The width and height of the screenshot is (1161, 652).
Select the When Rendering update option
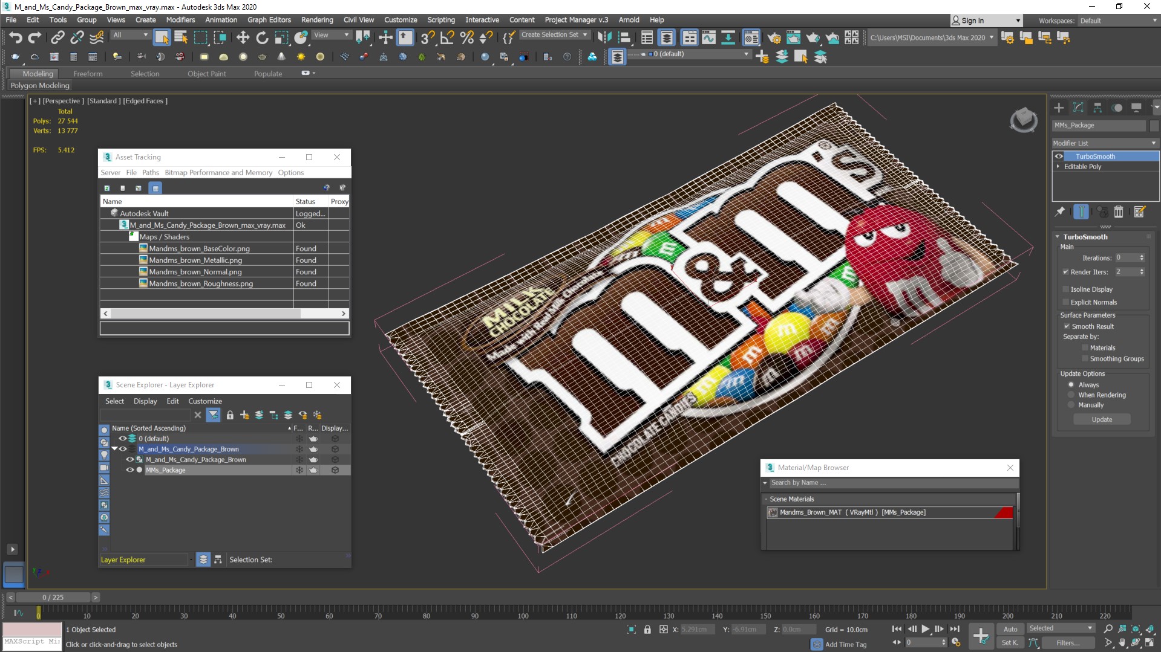(1071, 395)
